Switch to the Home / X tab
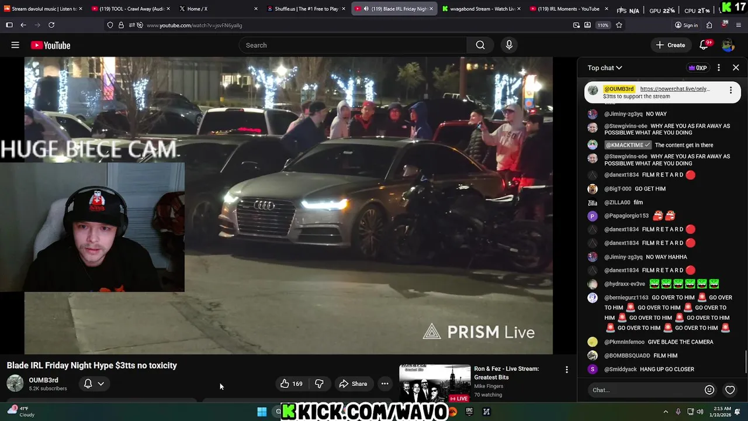The width and height of the screenshot is (748, 421). pos(217,9)
